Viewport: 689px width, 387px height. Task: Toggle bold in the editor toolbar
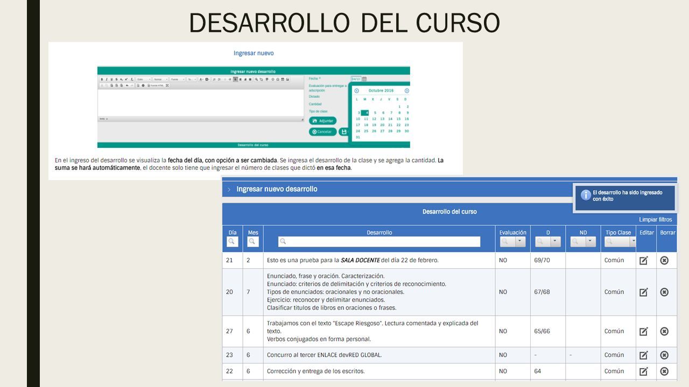[102, 80]
